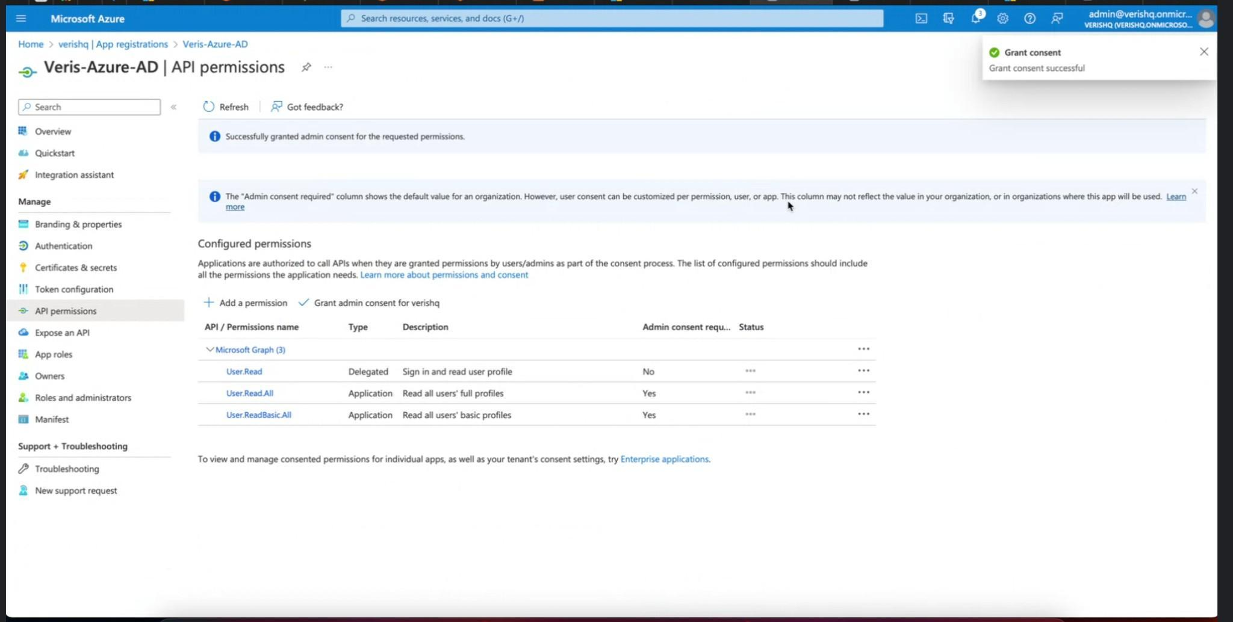Open more options for User.Read.All row
The image size is (1233, 622).
pos(863,393)
